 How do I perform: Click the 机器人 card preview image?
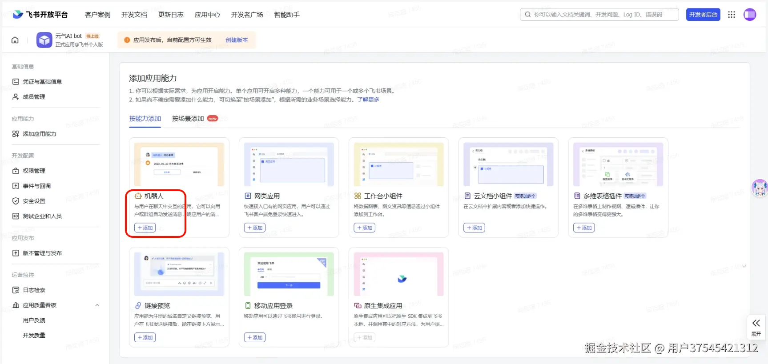[x=179, y=164]
